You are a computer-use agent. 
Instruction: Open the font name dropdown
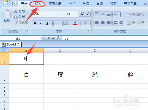[x=64, y=14]
